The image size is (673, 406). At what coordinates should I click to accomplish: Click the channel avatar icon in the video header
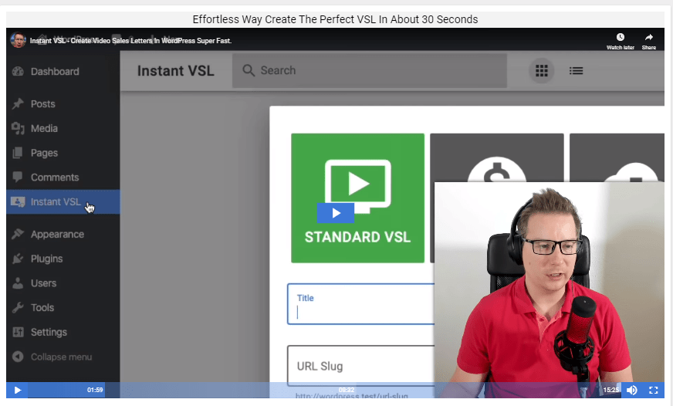tap(18, 40)
